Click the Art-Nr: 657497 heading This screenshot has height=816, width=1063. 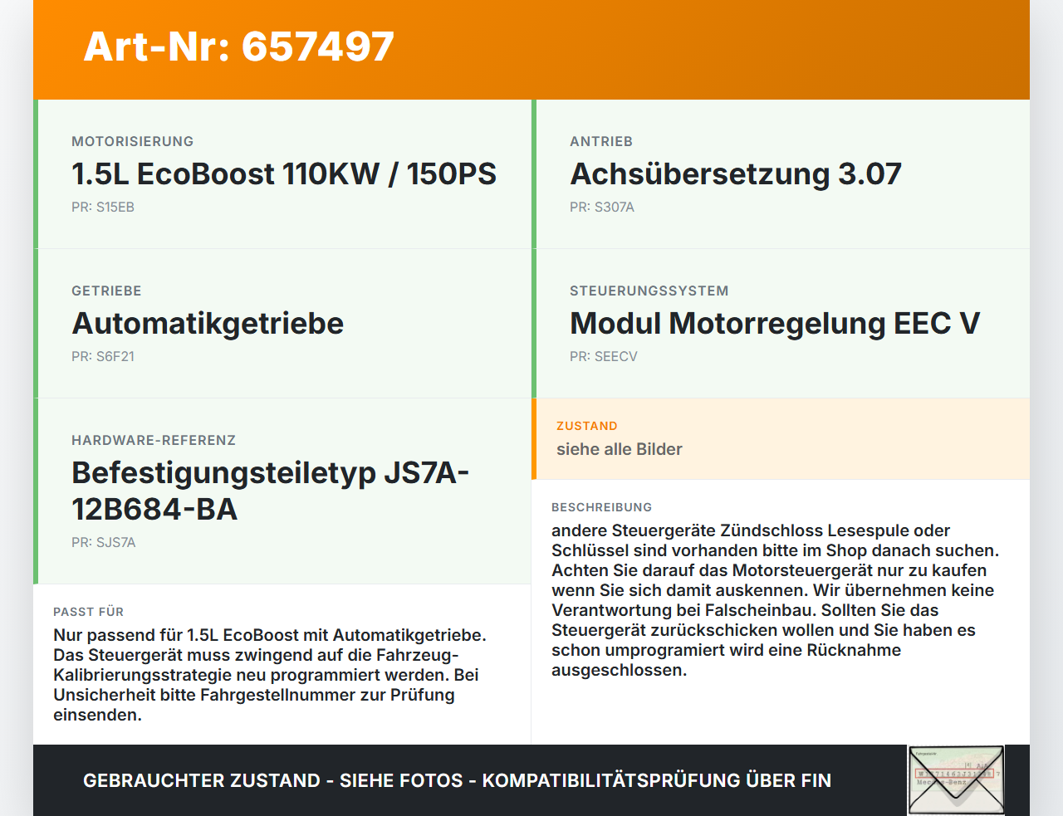(239, 46)
